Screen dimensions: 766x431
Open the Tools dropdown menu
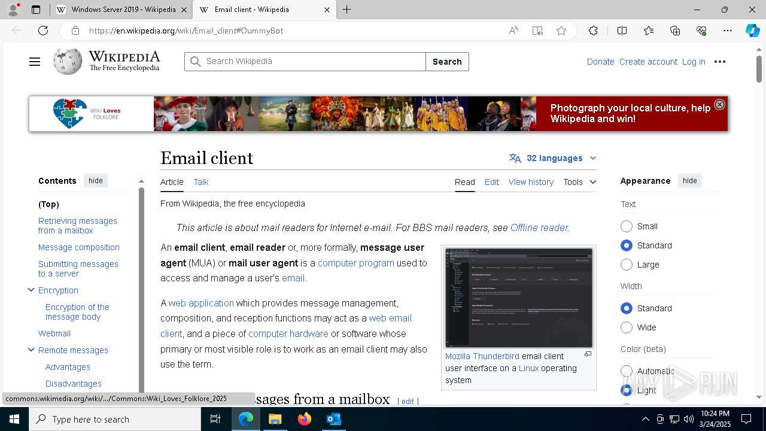(579, 182)
